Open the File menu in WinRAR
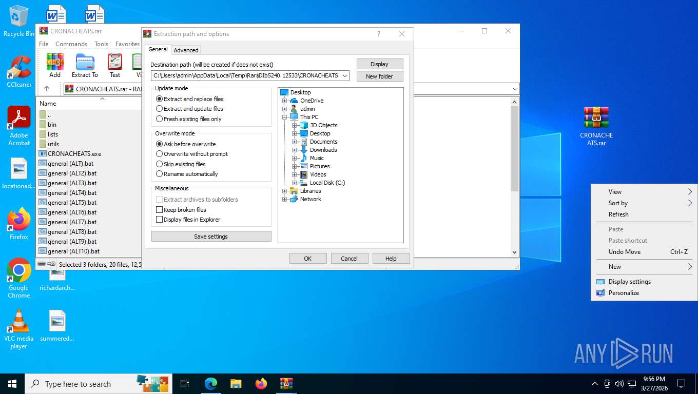 point(44,44)
